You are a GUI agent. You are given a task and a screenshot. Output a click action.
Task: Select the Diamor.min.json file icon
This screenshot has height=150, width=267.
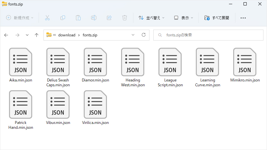point(95,62)
